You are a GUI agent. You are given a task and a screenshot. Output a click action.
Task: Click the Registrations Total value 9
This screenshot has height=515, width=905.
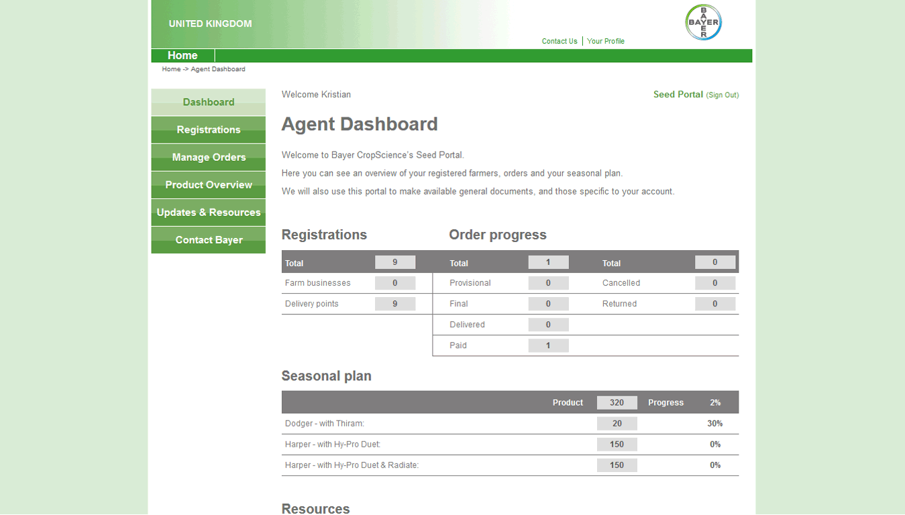[395, 262]
